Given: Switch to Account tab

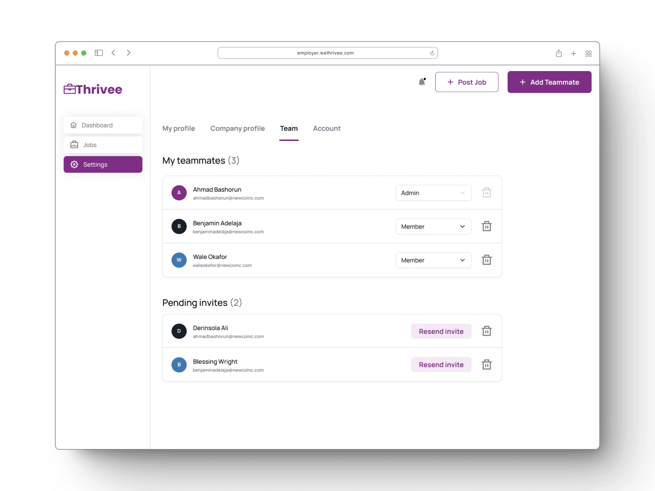Looking at the screenshot, I should pos(327,129).
